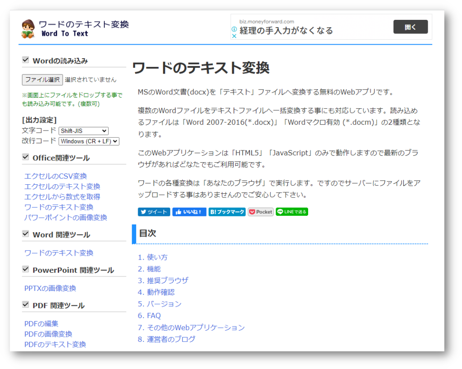
Task: Toggle the PDF 関連ツール checkbox
Action: [26, 305]
